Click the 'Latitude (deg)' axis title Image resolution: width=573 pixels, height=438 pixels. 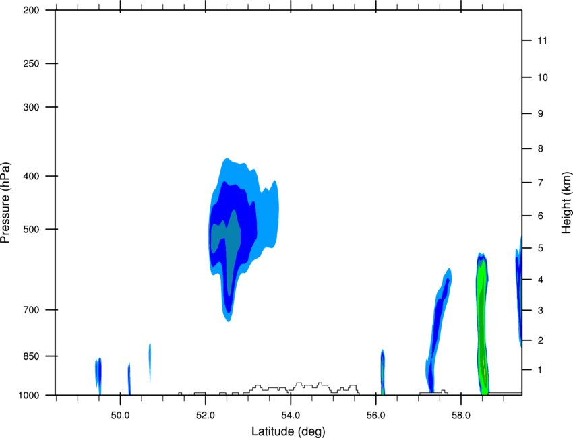tap(288, 431)
